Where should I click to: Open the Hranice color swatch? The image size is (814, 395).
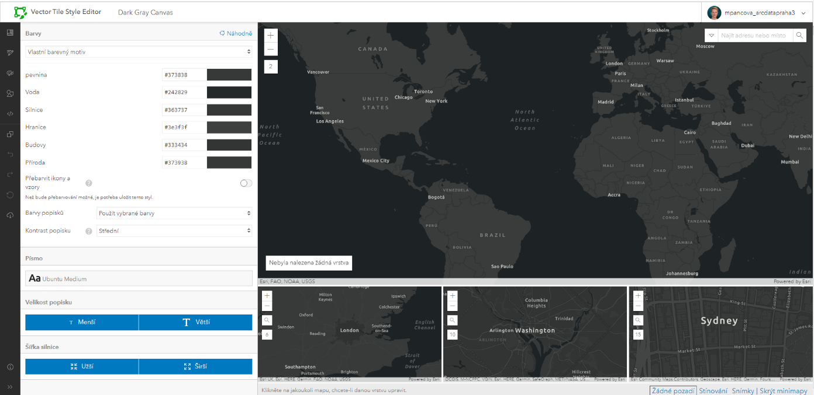pyautogui.click(x=229, y=127)
